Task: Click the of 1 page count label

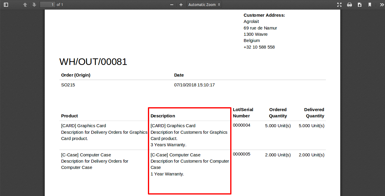Action: (60, 5)
